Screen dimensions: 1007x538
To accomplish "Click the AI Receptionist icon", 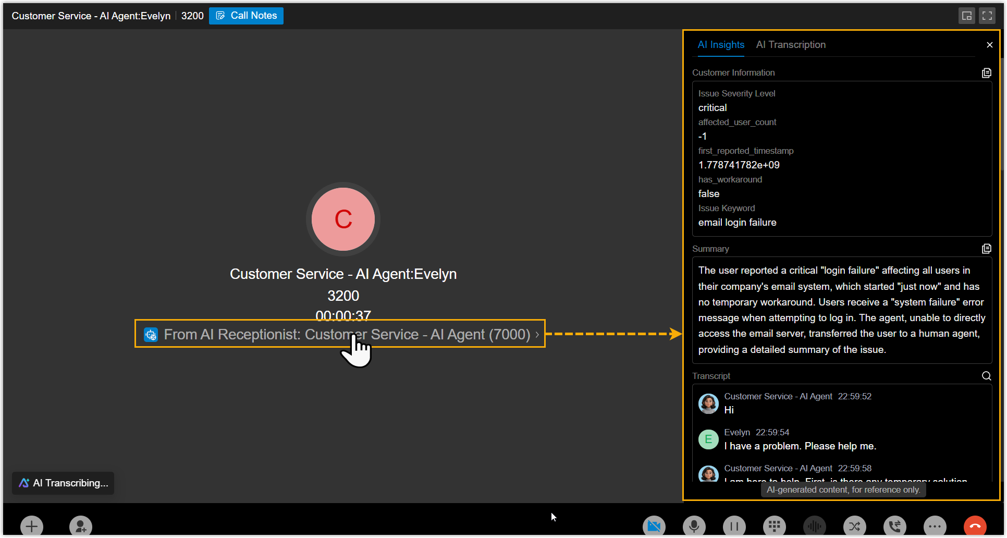I will pyautogui.click(x=151, y=335).
